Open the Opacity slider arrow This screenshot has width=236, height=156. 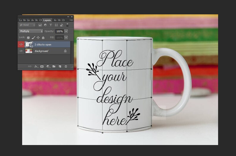tap(66, 31)
